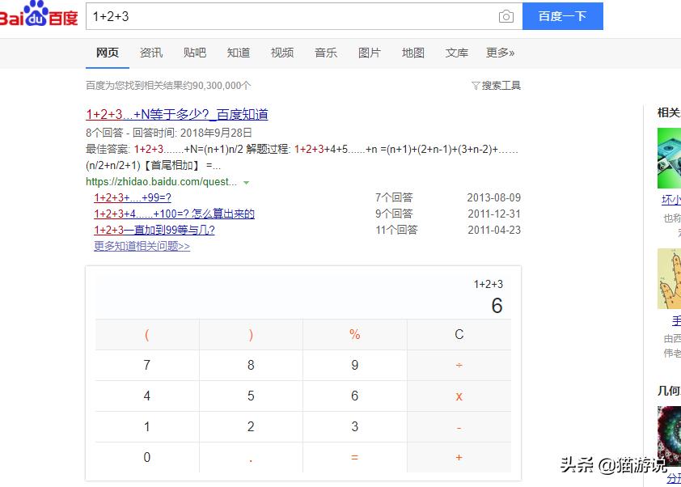The image size is (681, 487).
Task: Click the funnel icon beside 搜索工具
Action: coord(476,84)
